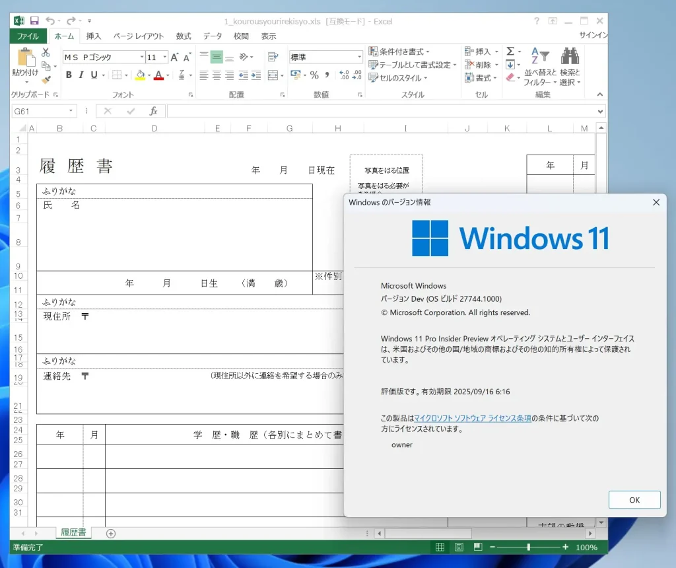Open the File (ファイル) tab
676x568 pixels.
point(28,36)
